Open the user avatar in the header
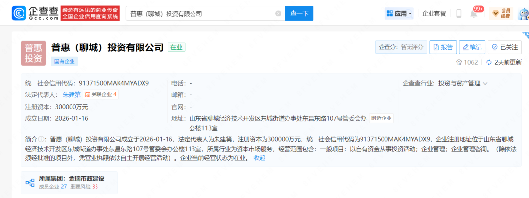Image resolution: width=529 pixels, height=198 pixels. point(524,14)
